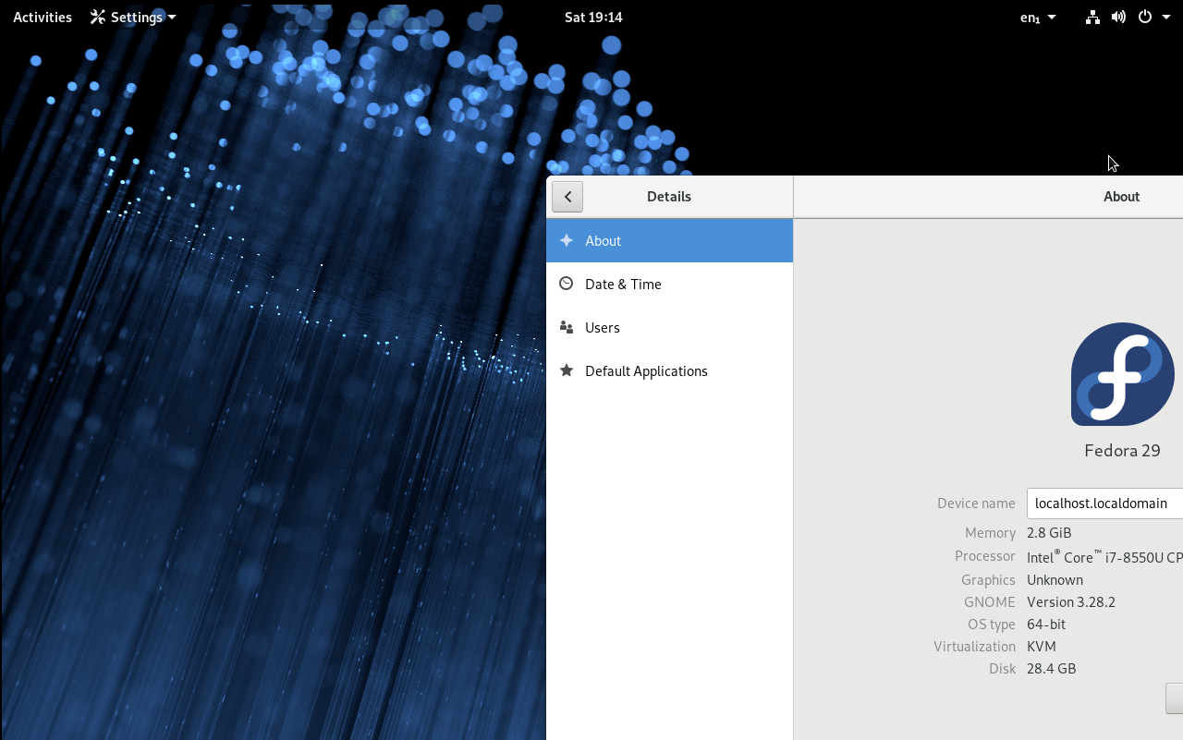Open the en input source dropdown
The image size is (1183, 740).
pyautogui.click(x=1037, y=17)
